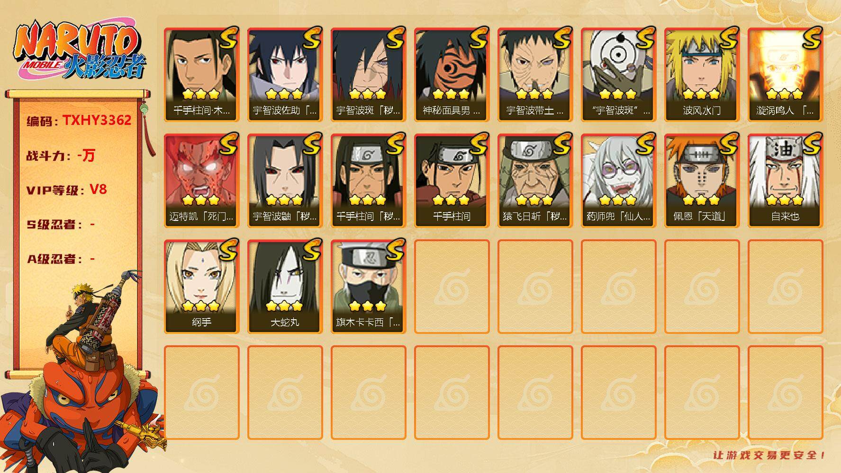The width and height of the screenshot is (841, 473).
Task: Select the 药师兜「仙人」 card
Action: [x=618, y=181]
